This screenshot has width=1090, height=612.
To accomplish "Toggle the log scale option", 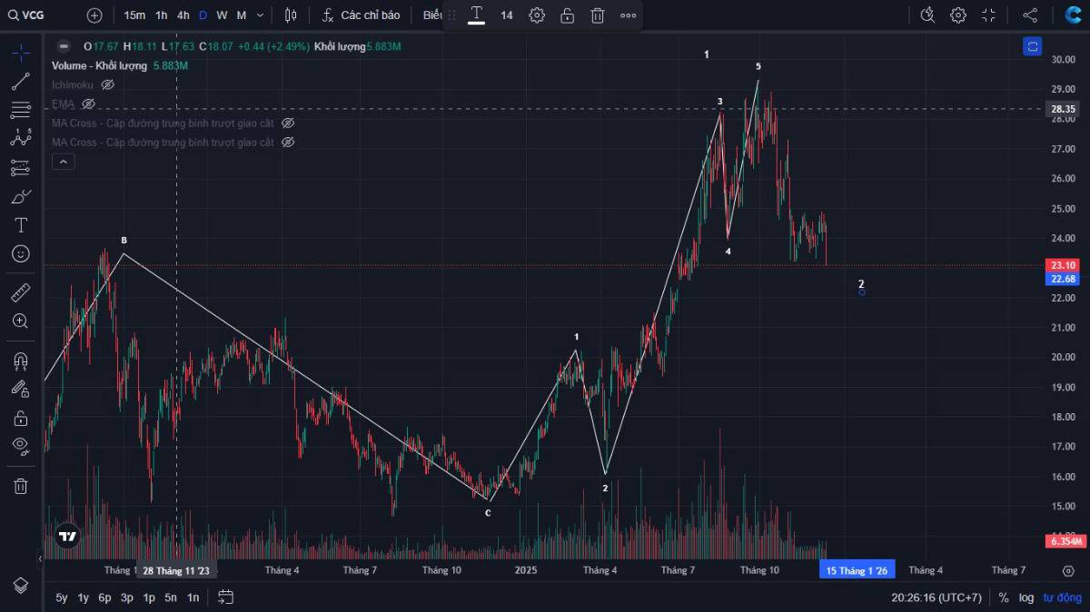I will click(x=1026, y=597).
